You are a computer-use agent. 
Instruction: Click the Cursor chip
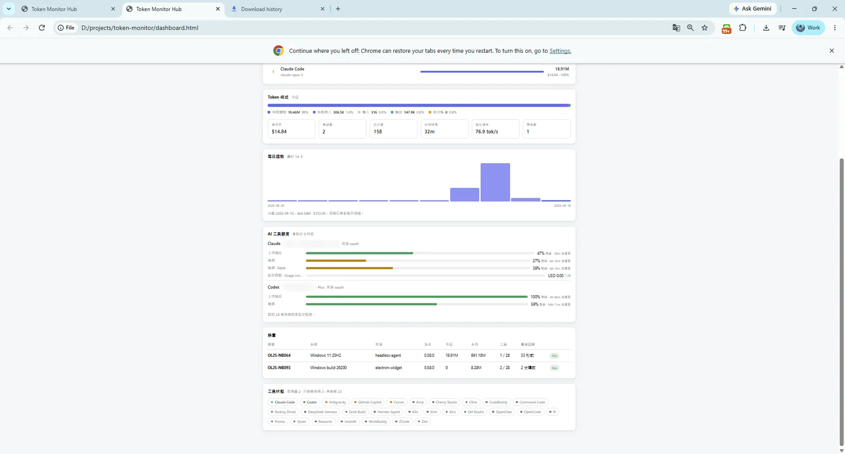click(x=397, y=402)
